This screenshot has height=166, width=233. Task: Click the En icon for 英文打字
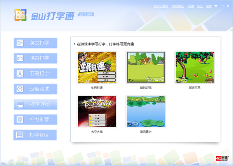[x=20, y=43]
